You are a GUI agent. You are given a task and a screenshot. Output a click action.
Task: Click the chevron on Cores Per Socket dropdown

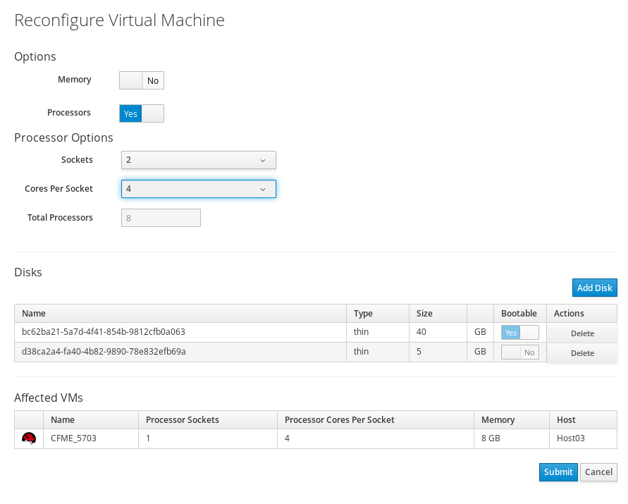tap(264, 188)
